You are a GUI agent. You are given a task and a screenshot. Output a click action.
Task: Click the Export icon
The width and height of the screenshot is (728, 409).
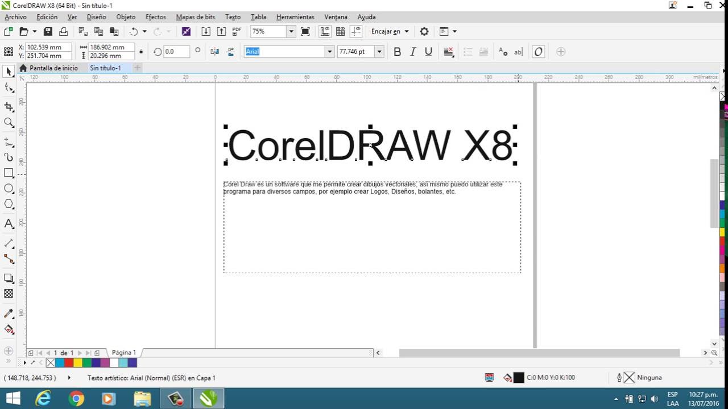point(221,31)
